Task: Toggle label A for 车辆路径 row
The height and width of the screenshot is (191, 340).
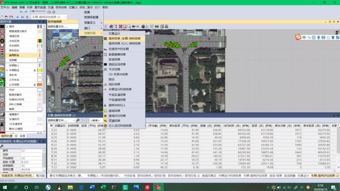Action: pyautogui.click(x=35, y=71)
